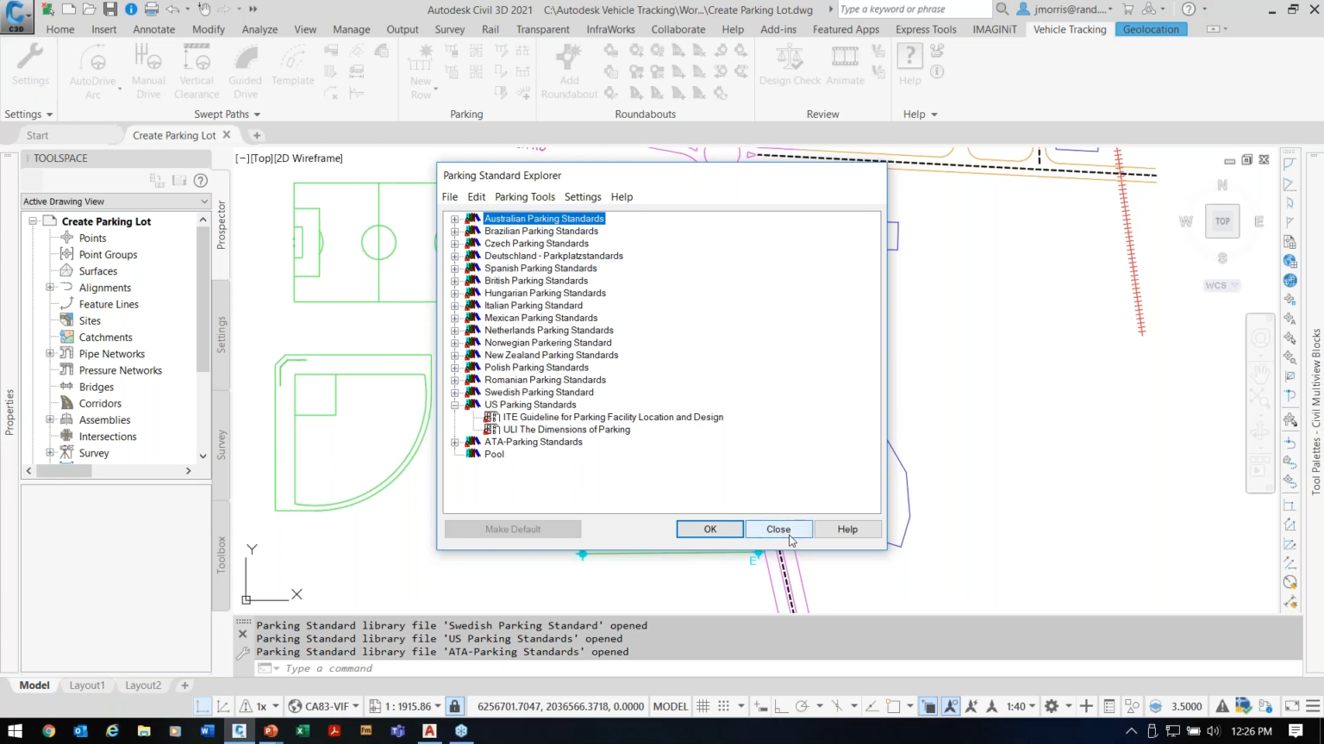Image resolution: width=1324 pixels, height=744 pixels.
Task: Toggle the snap mode in the status bar
Action: 724,706
